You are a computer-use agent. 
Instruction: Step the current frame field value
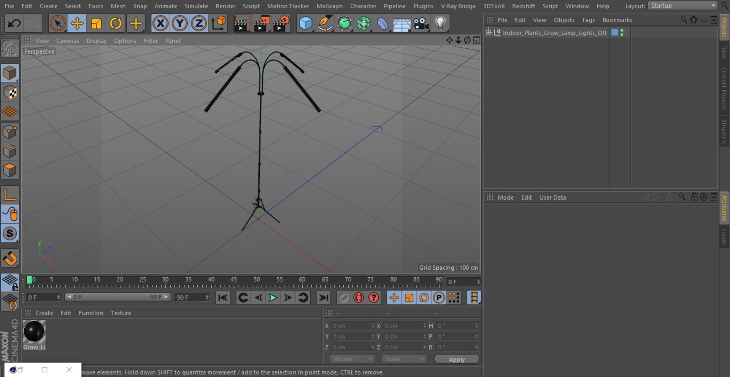pos(478,282)
